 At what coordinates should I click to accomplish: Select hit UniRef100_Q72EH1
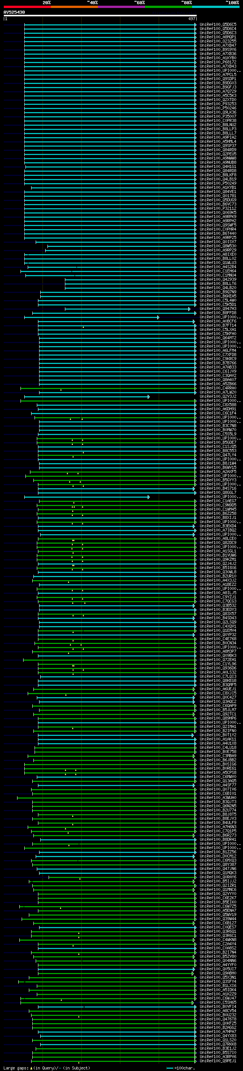click(218, 660)
